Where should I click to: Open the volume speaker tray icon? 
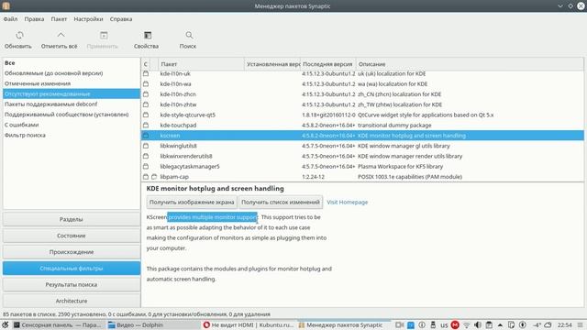[478, 324]
